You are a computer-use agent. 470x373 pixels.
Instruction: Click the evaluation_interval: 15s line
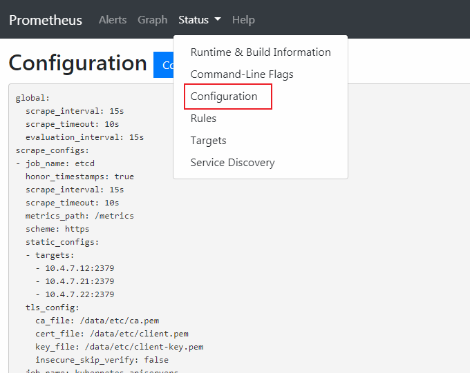click(84, 137)
